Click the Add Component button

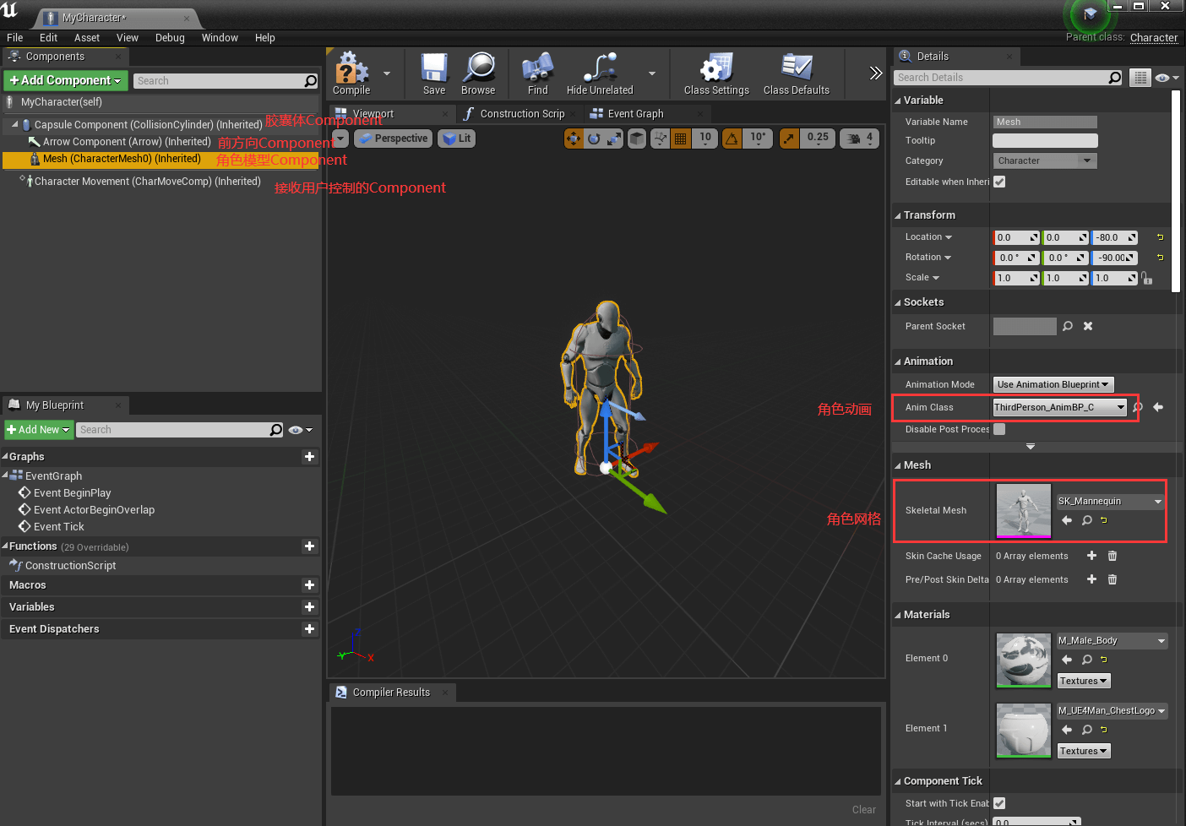[66, 80]
